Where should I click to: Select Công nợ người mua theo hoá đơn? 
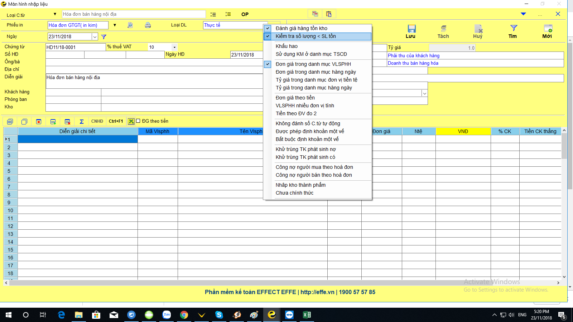(317, 167)
